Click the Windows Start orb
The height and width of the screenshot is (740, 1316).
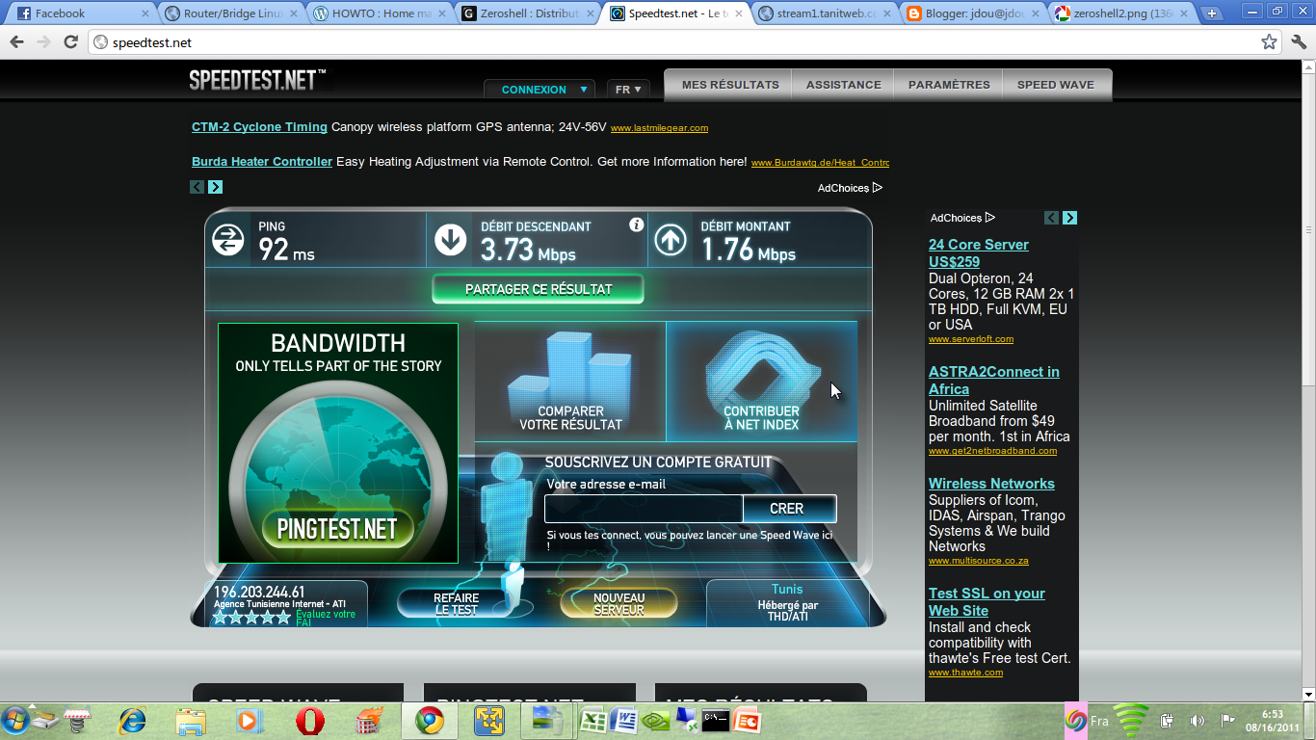pyautogui.click(x=16, y=721)
